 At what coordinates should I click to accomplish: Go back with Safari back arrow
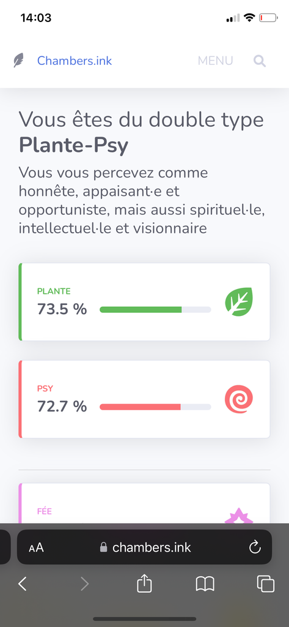(x=23, y=584)
